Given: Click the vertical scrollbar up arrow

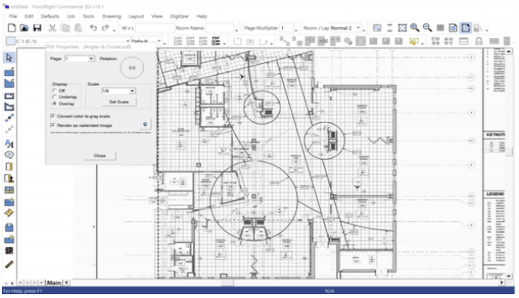Looking at the screenshot, I should point(509,51).
